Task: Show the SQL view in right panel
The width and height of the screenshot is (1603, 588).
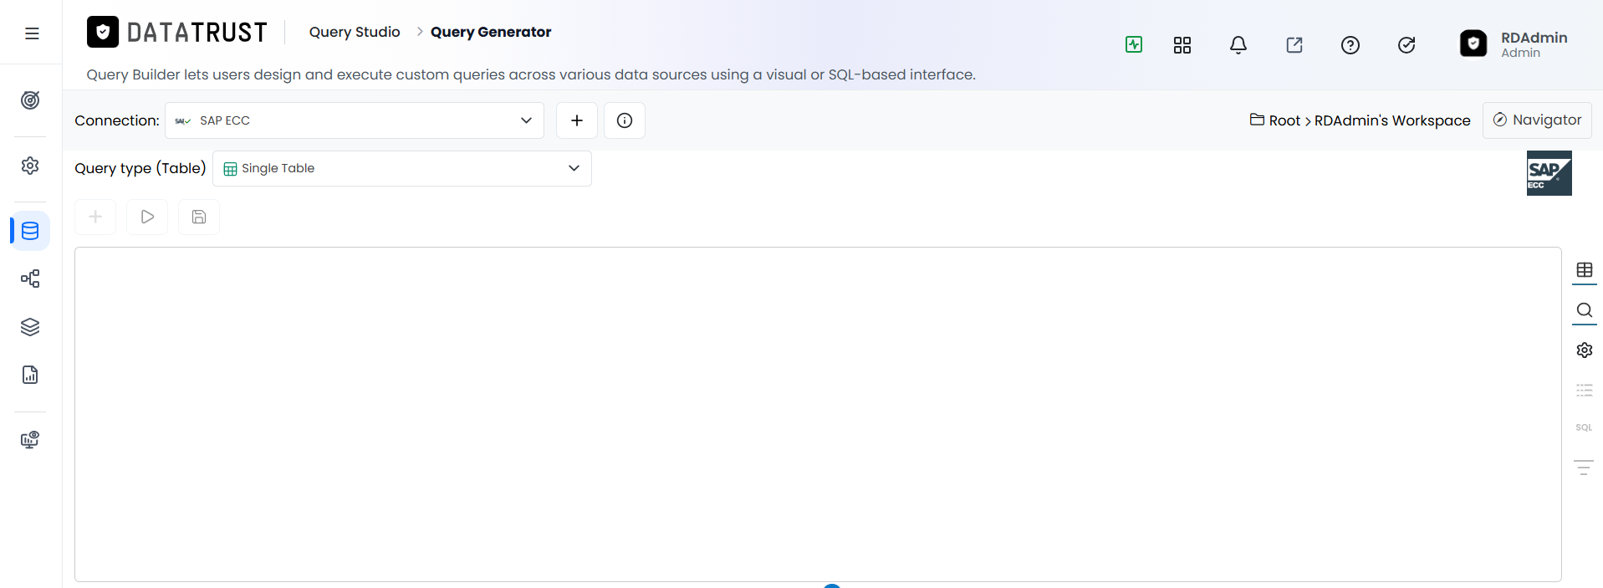Action: [x=1584, y=427]
